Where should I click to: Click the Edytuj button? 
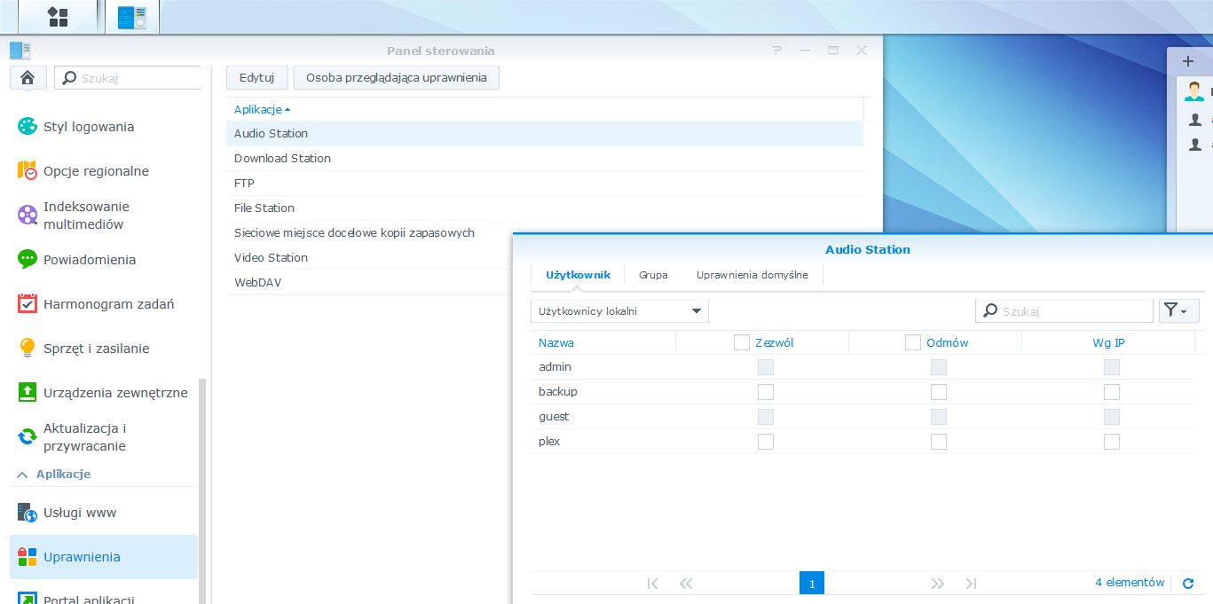(256, 78)
